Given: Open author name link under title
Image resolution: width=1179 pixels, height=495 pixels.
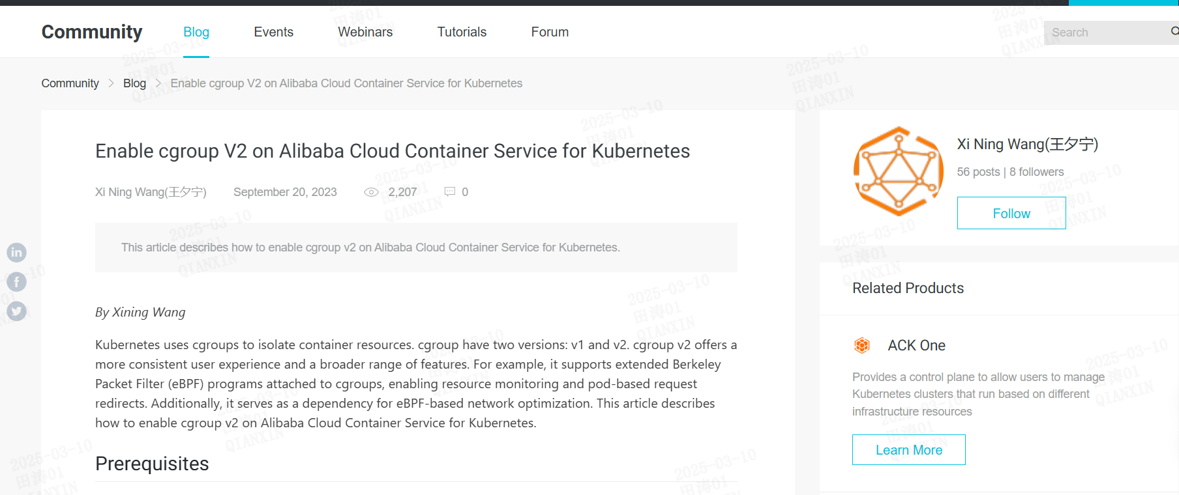Looking at the screenshot, I should (151, 192).
